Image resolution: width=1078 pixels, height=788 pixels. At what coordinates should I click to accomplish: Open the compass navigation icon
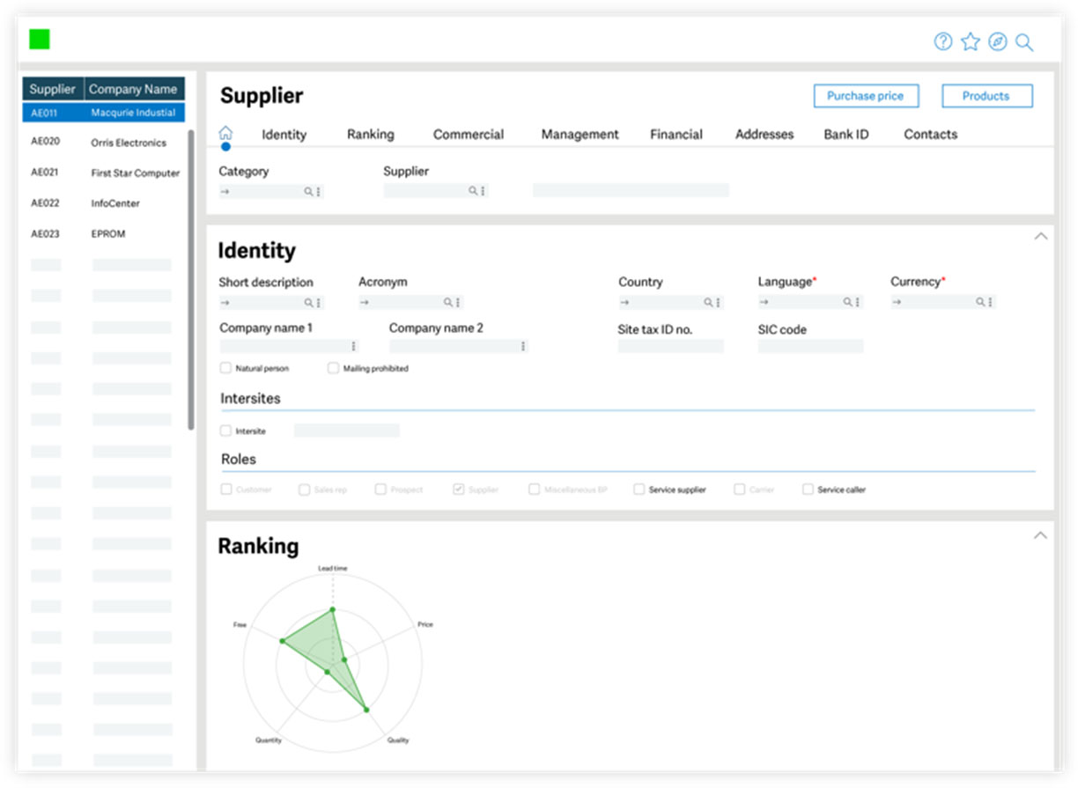pyautogui.click(x=998, y=41)
